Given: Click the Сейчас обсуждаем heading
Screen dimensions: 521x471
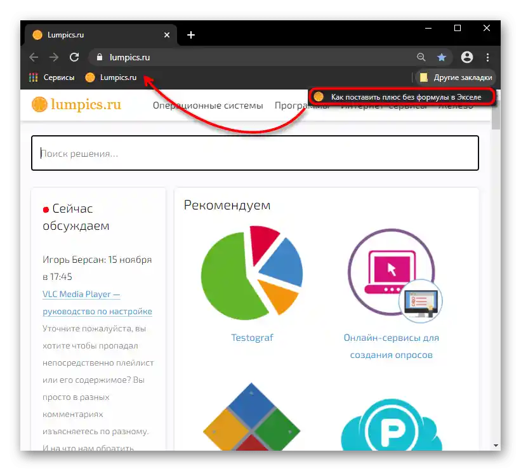Looking at the screenshot, I should pos(76,217).
